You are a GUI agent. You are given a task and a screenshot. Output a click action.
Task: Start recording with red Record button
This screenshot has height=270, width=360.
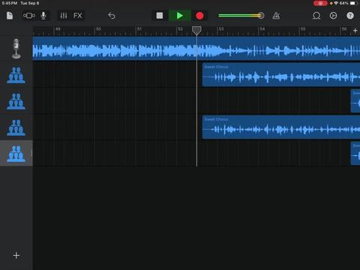pyautogui.click(x=199, y=16)
